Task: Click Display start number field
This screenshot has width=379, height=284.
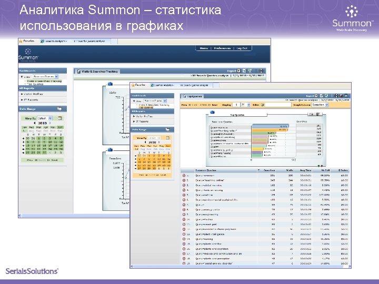Action: pos(236,105)
